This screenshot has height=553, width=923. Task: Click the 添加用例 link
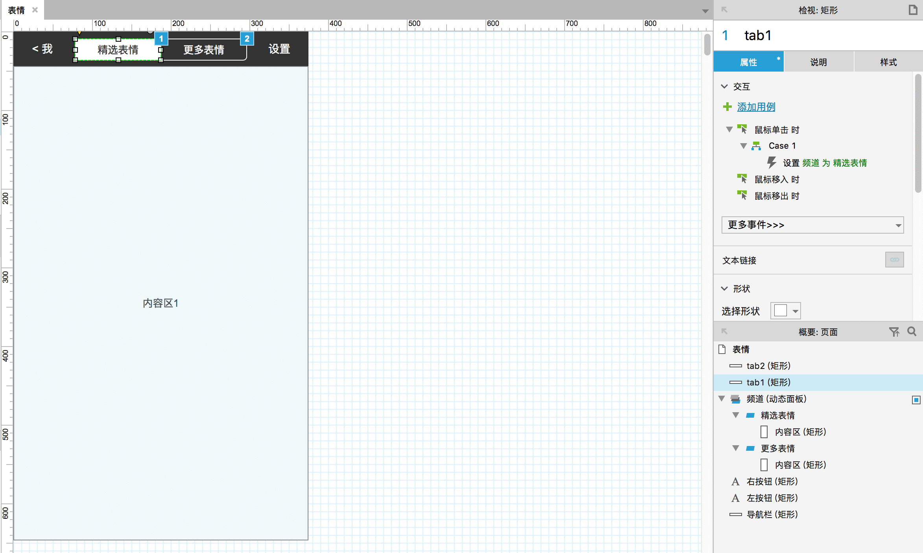point(756,107)
